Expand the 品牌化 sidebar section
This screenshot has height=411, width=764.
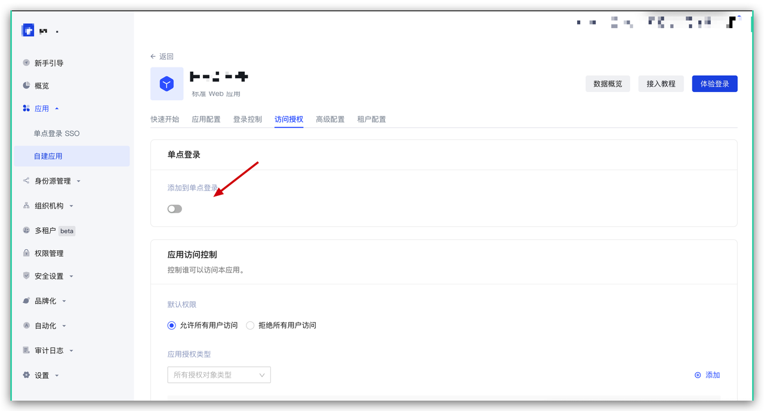point(45,300)
